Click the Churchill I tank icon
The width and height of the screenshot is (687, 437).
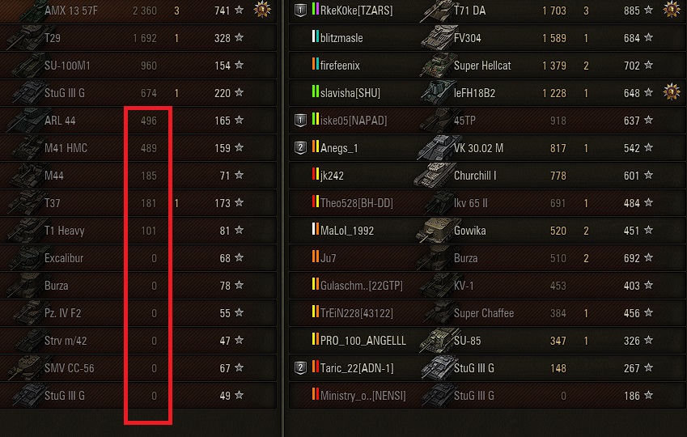point(434,175)
